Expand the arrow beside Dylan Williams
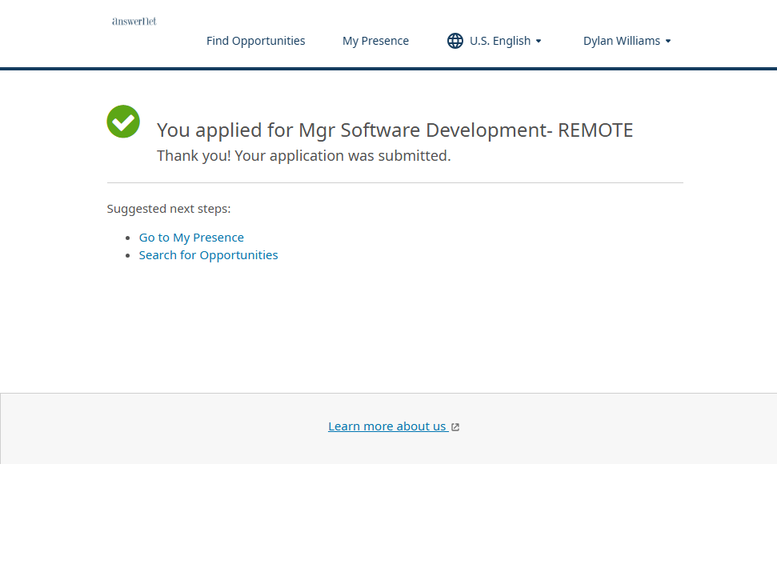Viewport: 777px width, 588px height. pos(668,41)
